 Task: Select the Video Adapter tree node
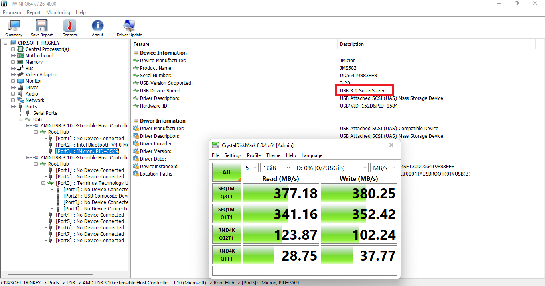click(x=41, y=74)
